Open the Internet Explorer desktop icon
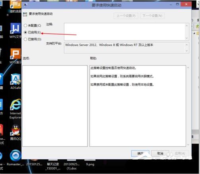 (x=16, y=109)
